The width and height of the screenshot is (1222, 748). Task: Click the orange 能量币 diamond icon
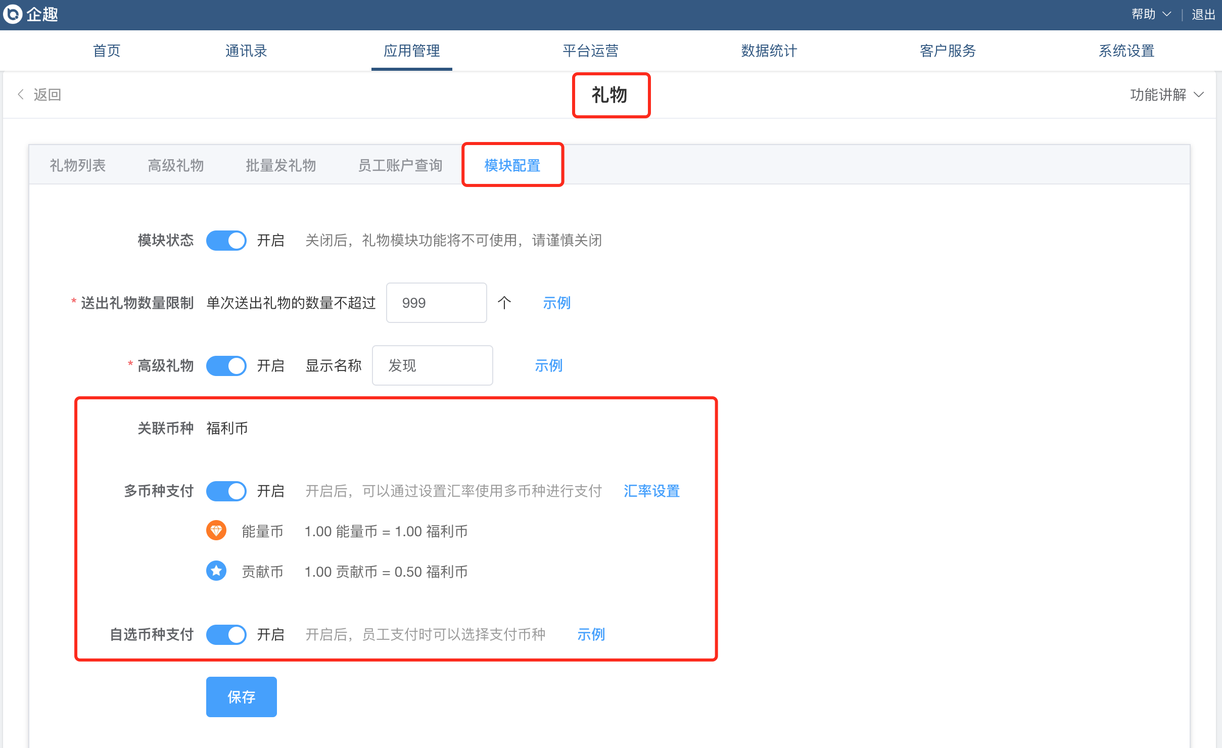coord(216,530)
